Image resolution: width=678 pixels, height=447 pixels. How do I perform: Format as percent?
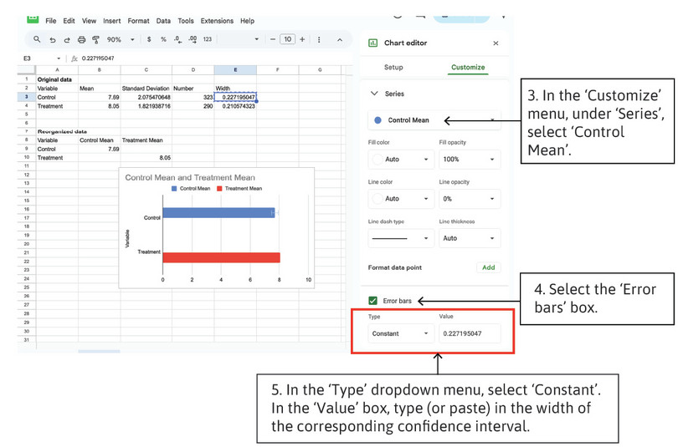coord(163,39)
